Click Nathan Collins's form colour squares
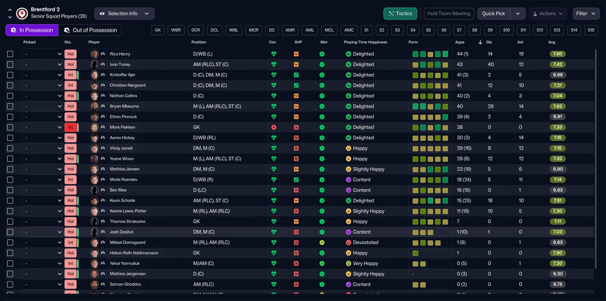This screenshot has width=606, height=301. (x=430, y=96)
